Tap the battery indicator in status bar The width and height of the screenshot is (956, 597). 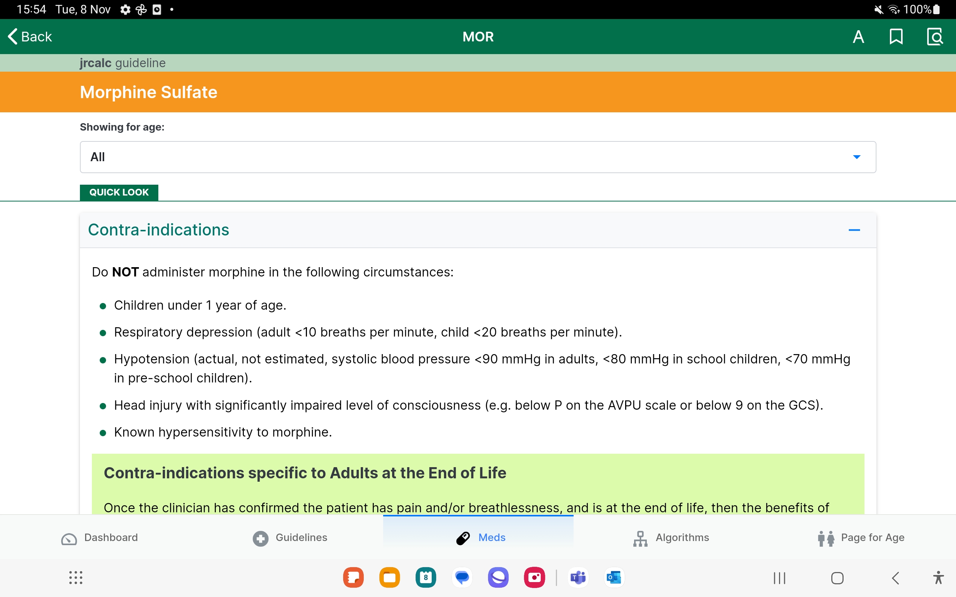point(936,9)
